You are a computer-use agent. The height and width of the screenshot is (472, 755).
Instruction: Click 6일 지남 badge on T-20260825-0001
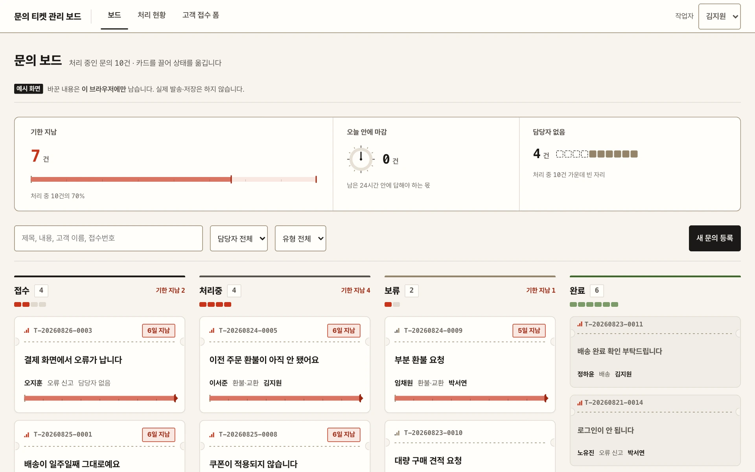click(158, 435)
